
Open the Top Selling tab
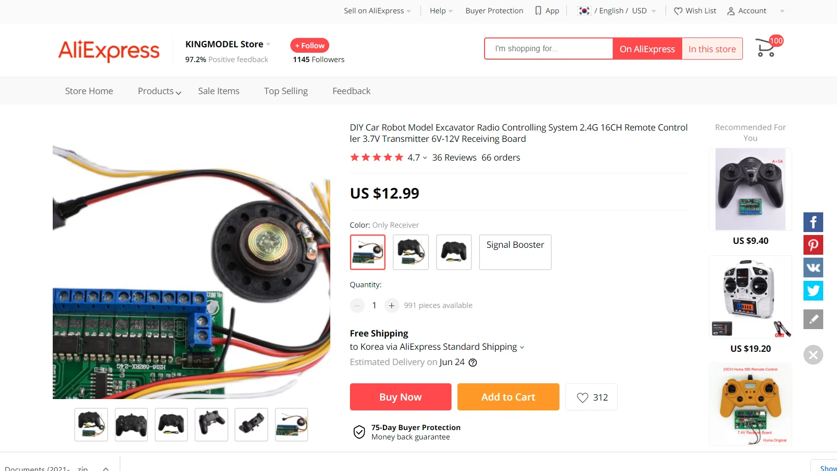click(x=286, y=91)
